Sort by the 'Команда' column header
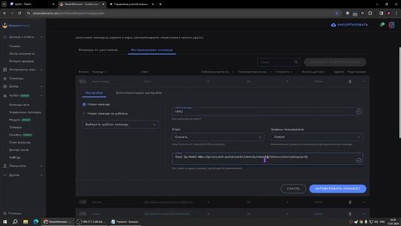The image size is (401, 226). click(99, 72)
